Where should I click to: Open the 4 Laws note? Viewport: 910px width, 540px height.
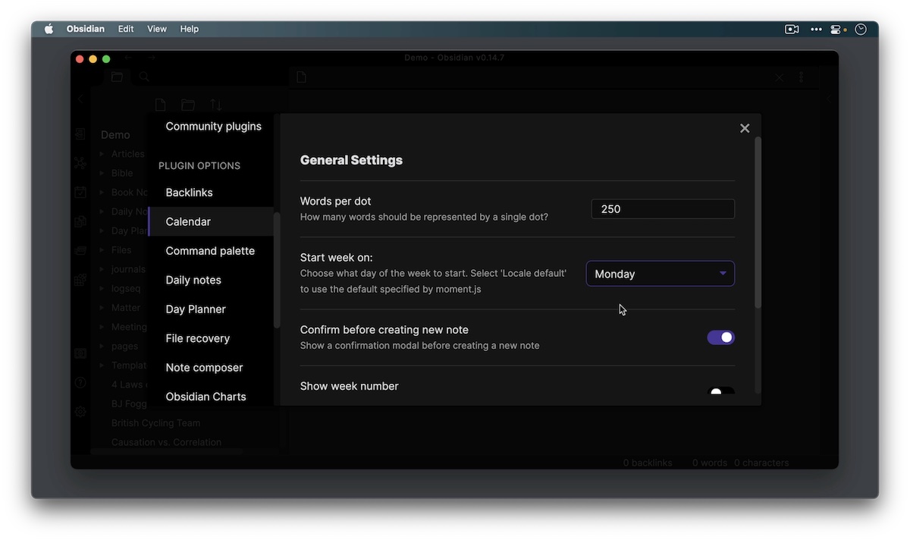click(x=127, y=385)
